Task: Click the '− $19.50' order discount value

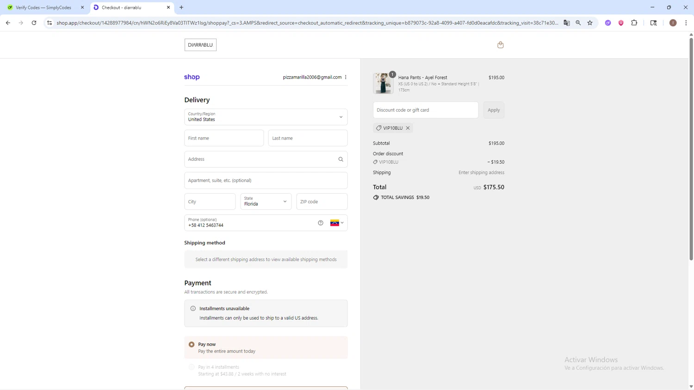Action: tap(496, 162)
